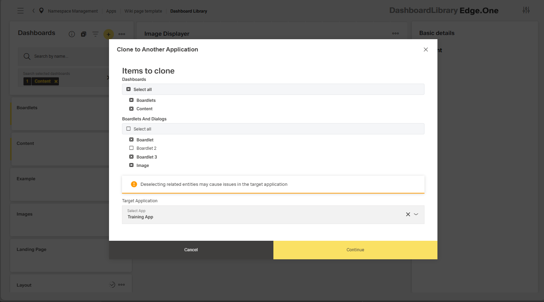
Task: Uncheck the Image boardlet checkbox
Action: [x=131, y=165]
